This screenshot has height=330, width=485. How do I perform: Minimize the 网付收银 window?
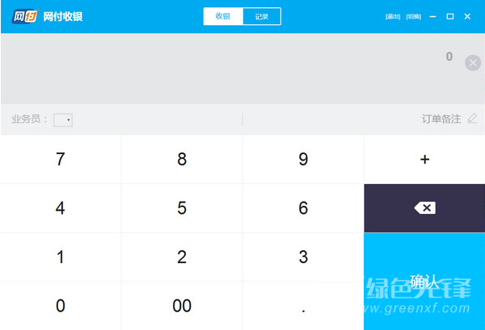coord(432,16)
